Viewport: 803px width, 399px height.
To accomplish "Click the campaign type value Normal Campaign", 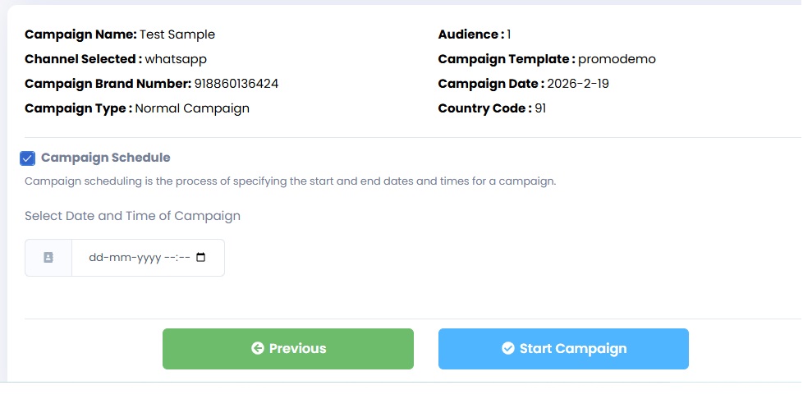I will point(192,108).
